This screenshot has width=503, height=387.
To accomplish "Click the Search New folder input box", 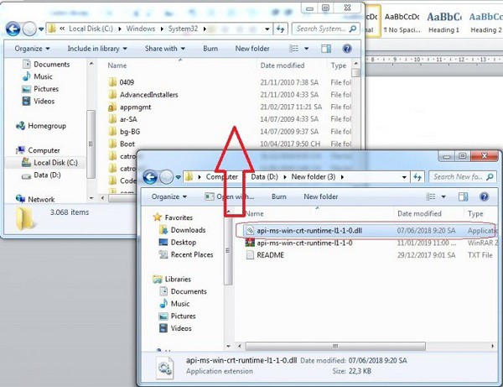I will [x=459, y=177].
